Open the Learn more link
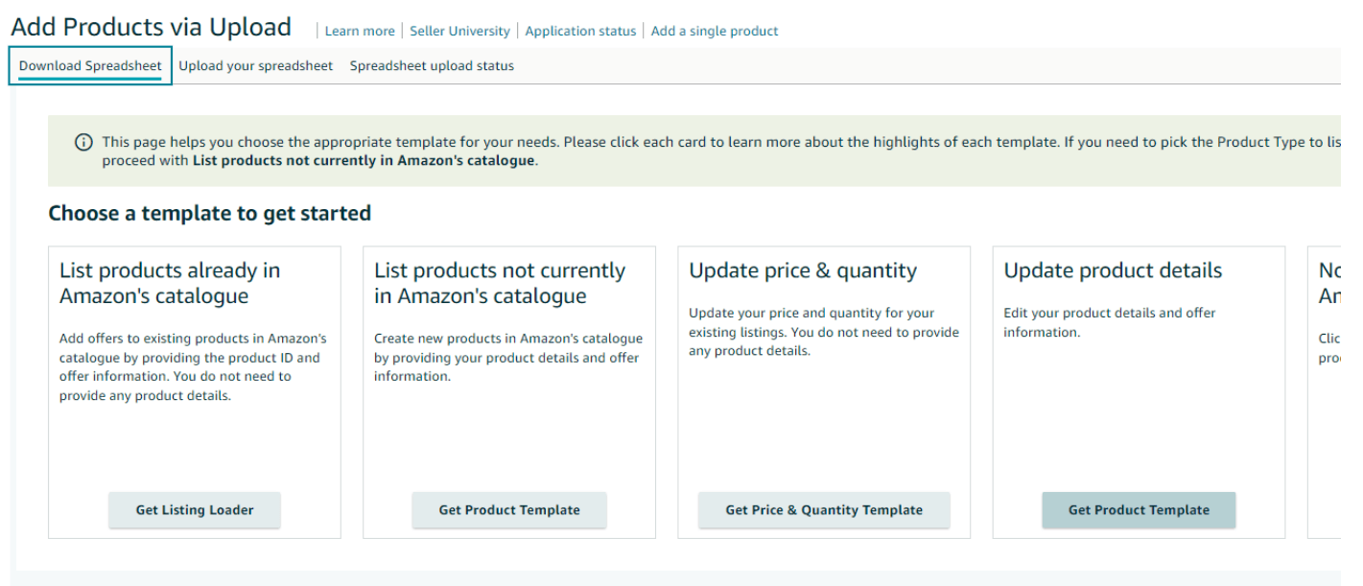Screen dimensions: 1363x586 360,31
